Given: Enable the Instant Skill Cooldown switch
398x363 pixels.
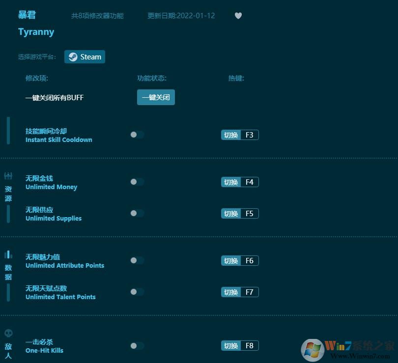Looking at the screenshot, I should click(137, 135).
